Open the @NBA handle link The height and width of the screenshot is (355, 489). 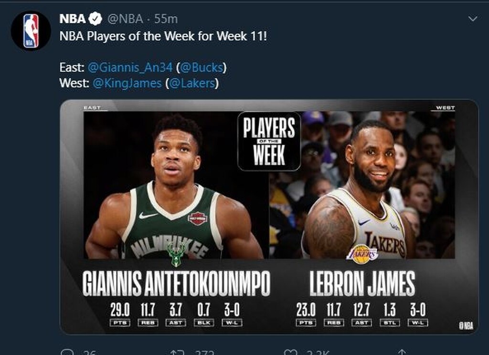[124, 19]
